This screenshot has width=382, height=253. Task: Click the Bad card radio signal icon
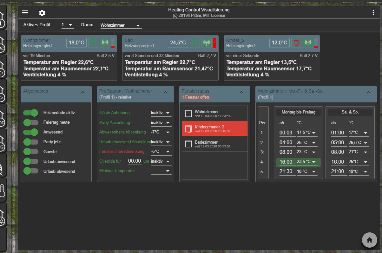point(207,42)
